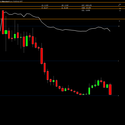This screenshot has height=125, width=125.
Task: Click the price axis label "5"
Action: [118, 61]
